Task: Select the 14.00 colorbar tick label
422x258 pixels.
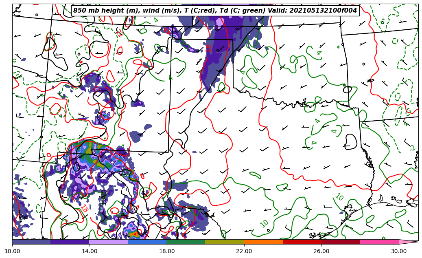Action: pos(90,251)
